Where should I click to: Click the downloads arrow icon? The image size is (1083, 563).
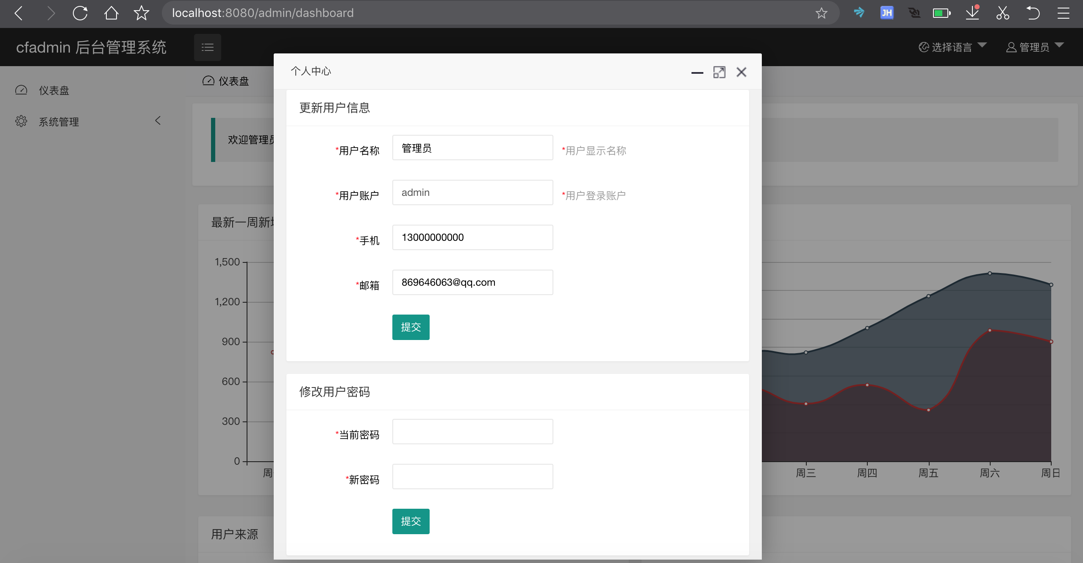(972, 13)
